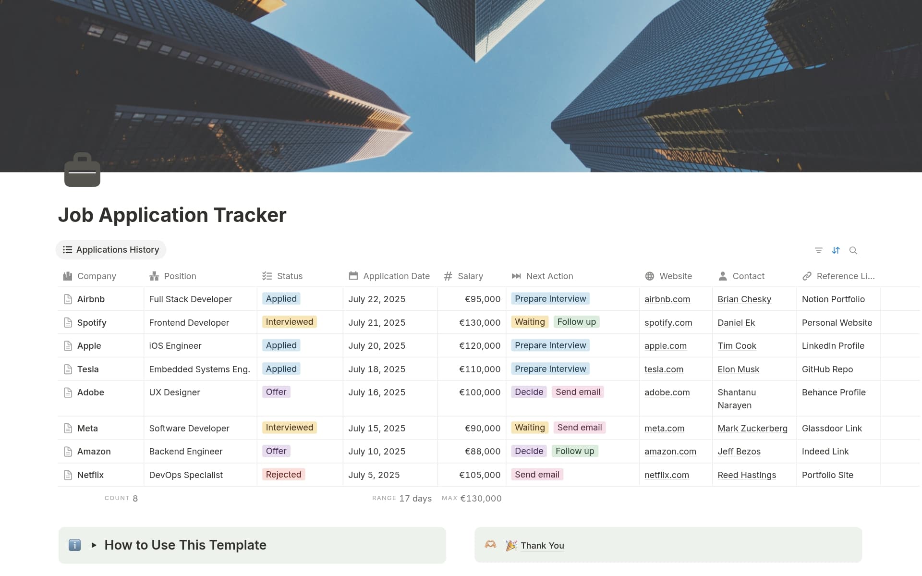This screenshot has height=576, width=922.
Task: Open the Next Action header menu
Action: coord(572,276)
